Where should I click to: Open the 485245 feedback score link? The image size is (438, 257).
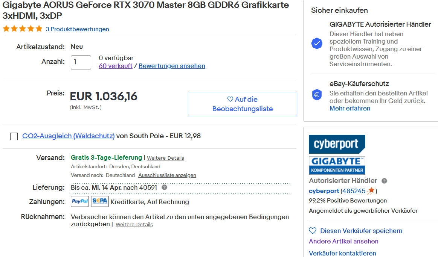354,191
